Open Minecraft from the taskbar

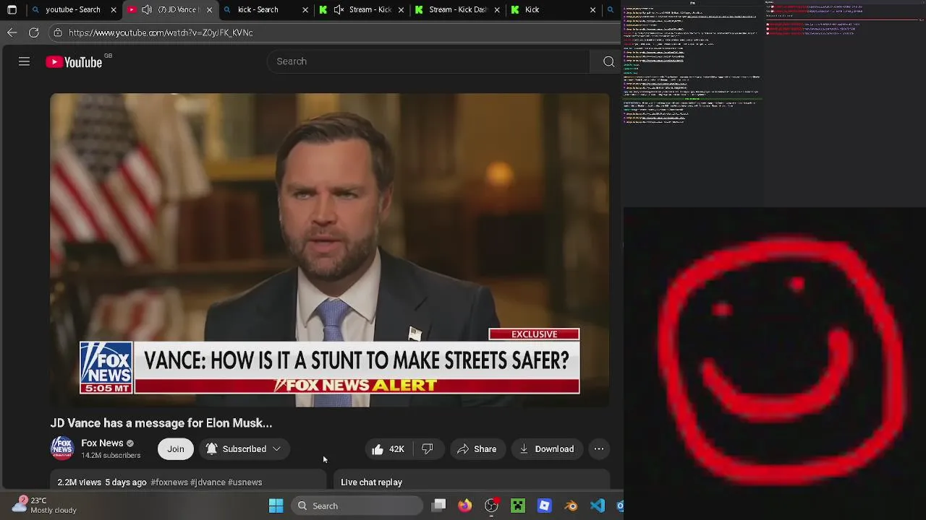pyautogui.click(x=518, y=506)
